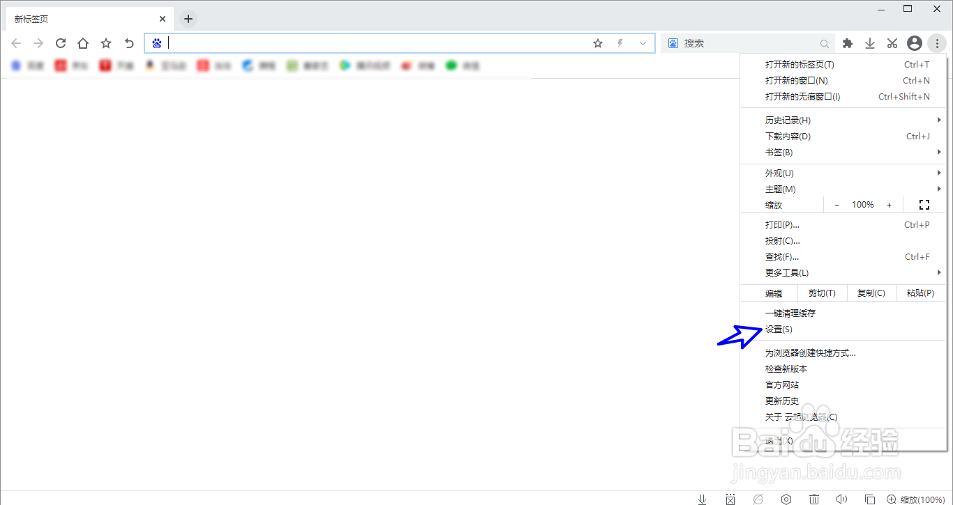
Task: Open a new tab with plus button
Action: click(188, 19)
